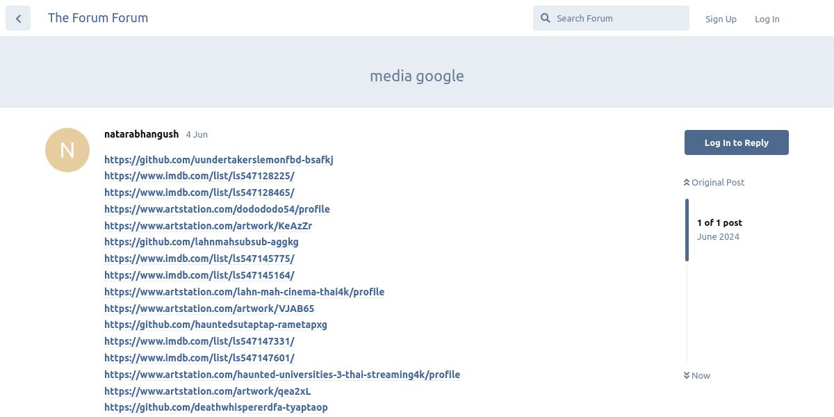
Task: Click the Search Forum input field
Action: point(611,18)
